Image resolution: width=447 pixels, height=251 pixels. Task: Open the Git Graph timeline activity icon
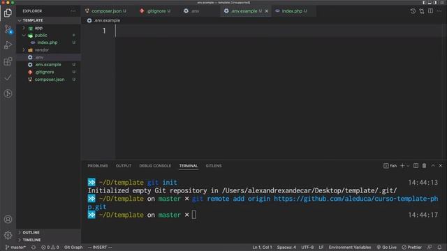click(x=8, y=93)
